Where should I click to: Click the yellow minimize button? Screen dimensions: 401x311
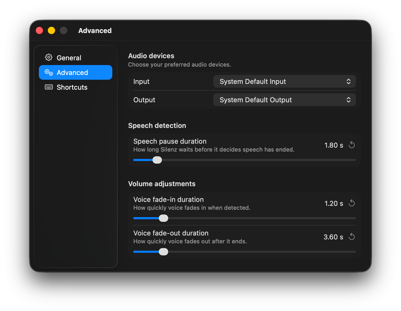51,30
